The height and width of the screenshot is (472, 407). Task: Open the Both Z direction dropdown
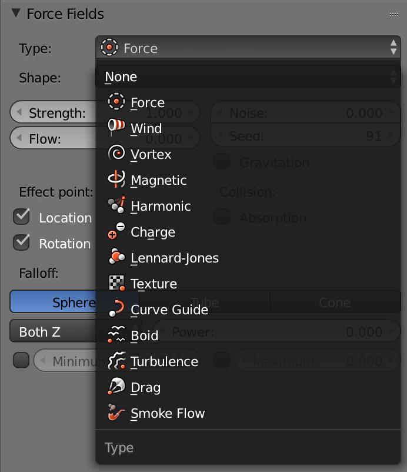click(x=53, y=331)
